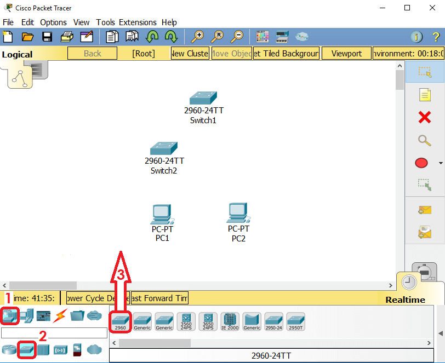This screenshot has height=363, width=445.
Task: Open the Custom Devices Dialog
Action: 282,37
